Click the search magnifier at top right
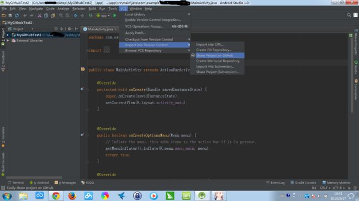This screenshot has width=359, height=201. pyautogui.click(x=349, y=15)
